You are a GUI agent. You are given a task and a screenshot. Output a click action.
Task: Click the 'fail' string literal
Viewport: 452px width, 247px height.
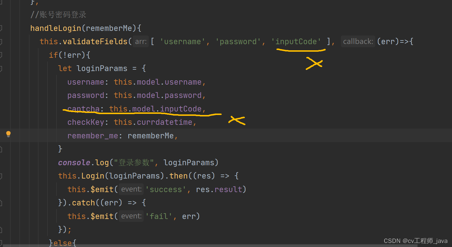pos(159,216)
